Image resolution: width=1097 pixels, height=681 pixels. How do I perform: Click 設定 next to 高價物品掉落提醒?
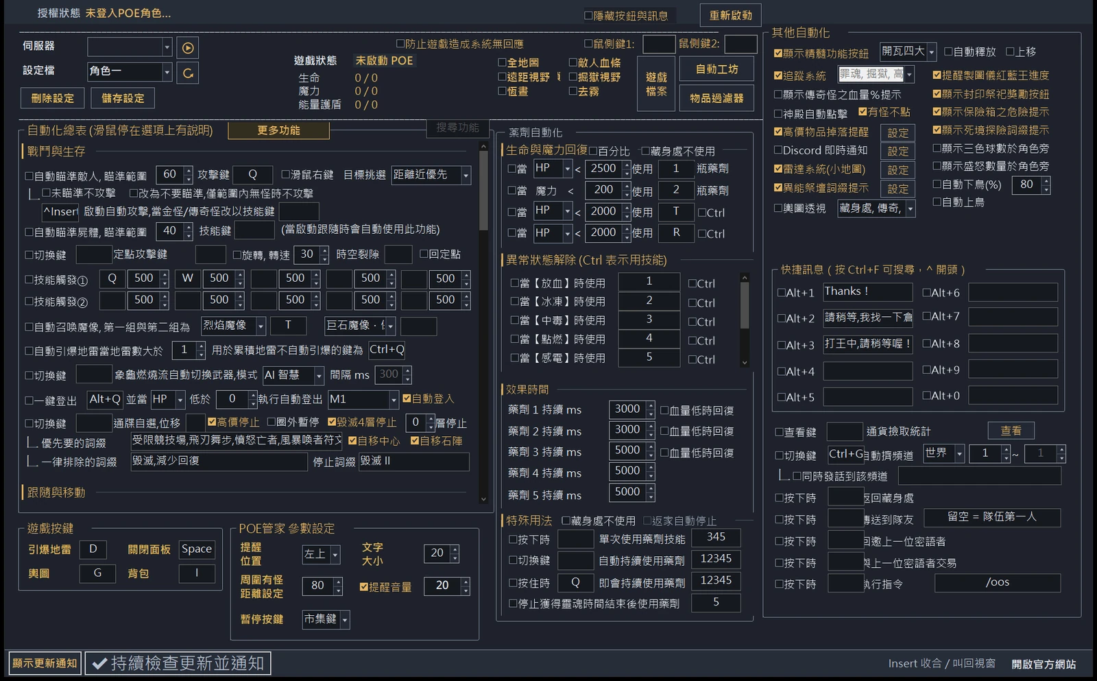[897, 133]
